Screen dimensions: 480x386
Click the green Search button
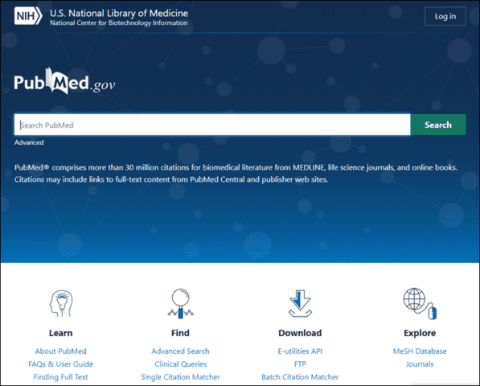pyautogui.click(x=438, y=125)
